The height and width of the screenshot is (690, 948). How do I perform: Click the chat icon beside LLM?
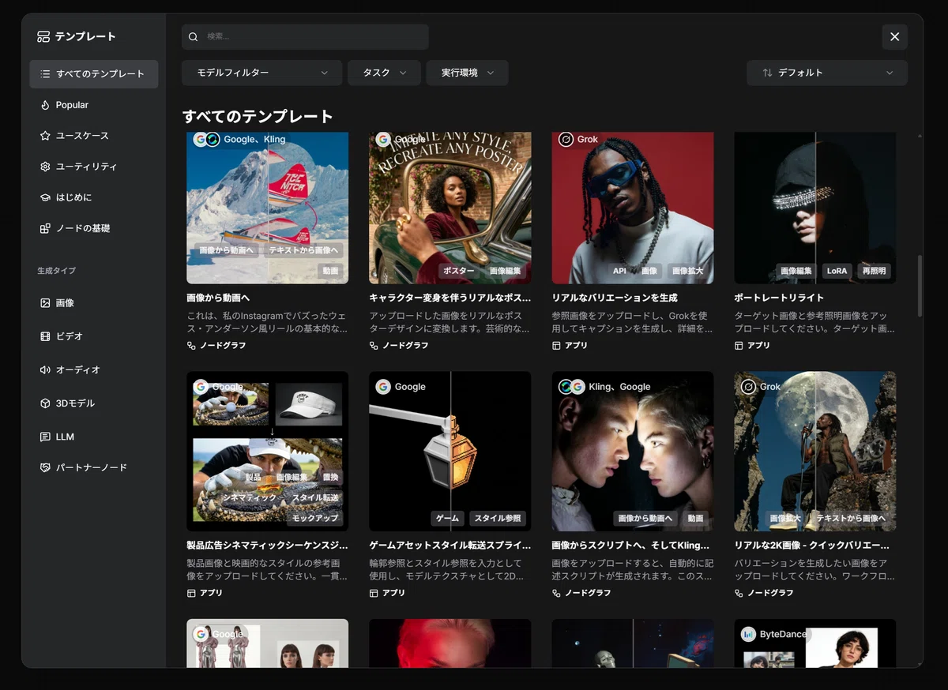[45, 437]
